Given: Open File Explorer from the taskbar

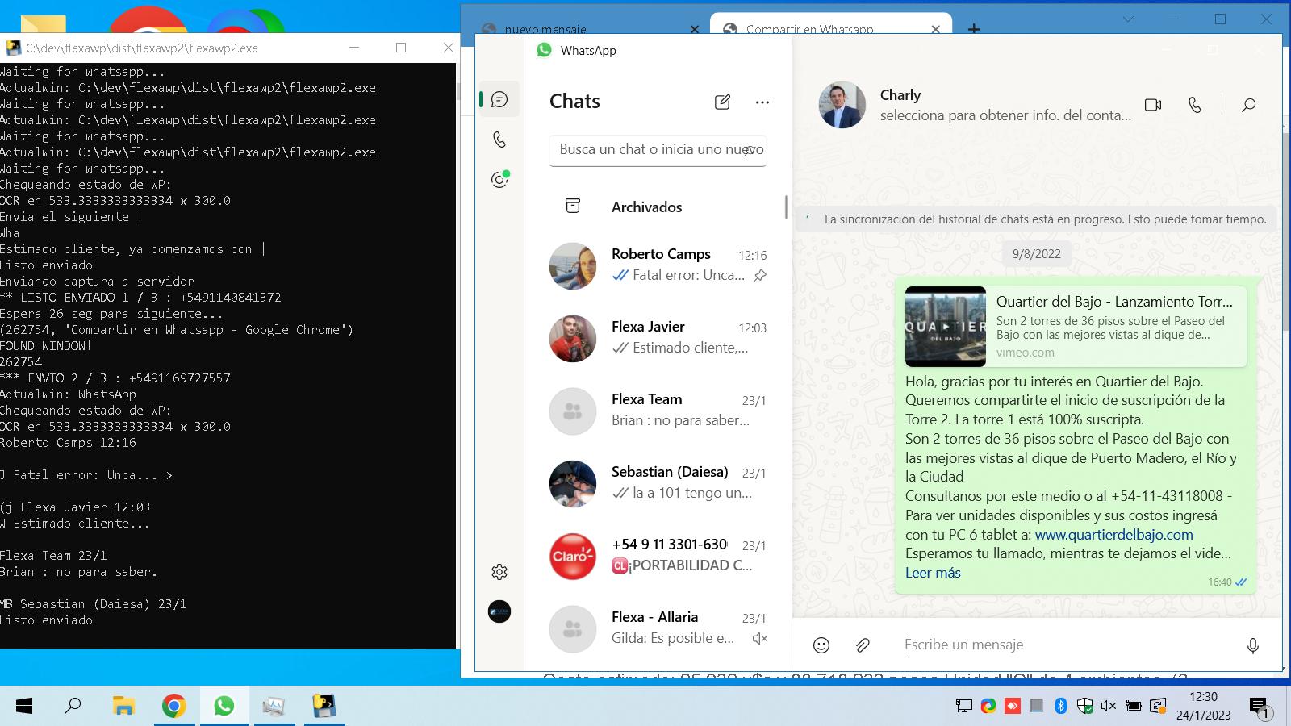Looking at the screenshot, I should [123, 707].
